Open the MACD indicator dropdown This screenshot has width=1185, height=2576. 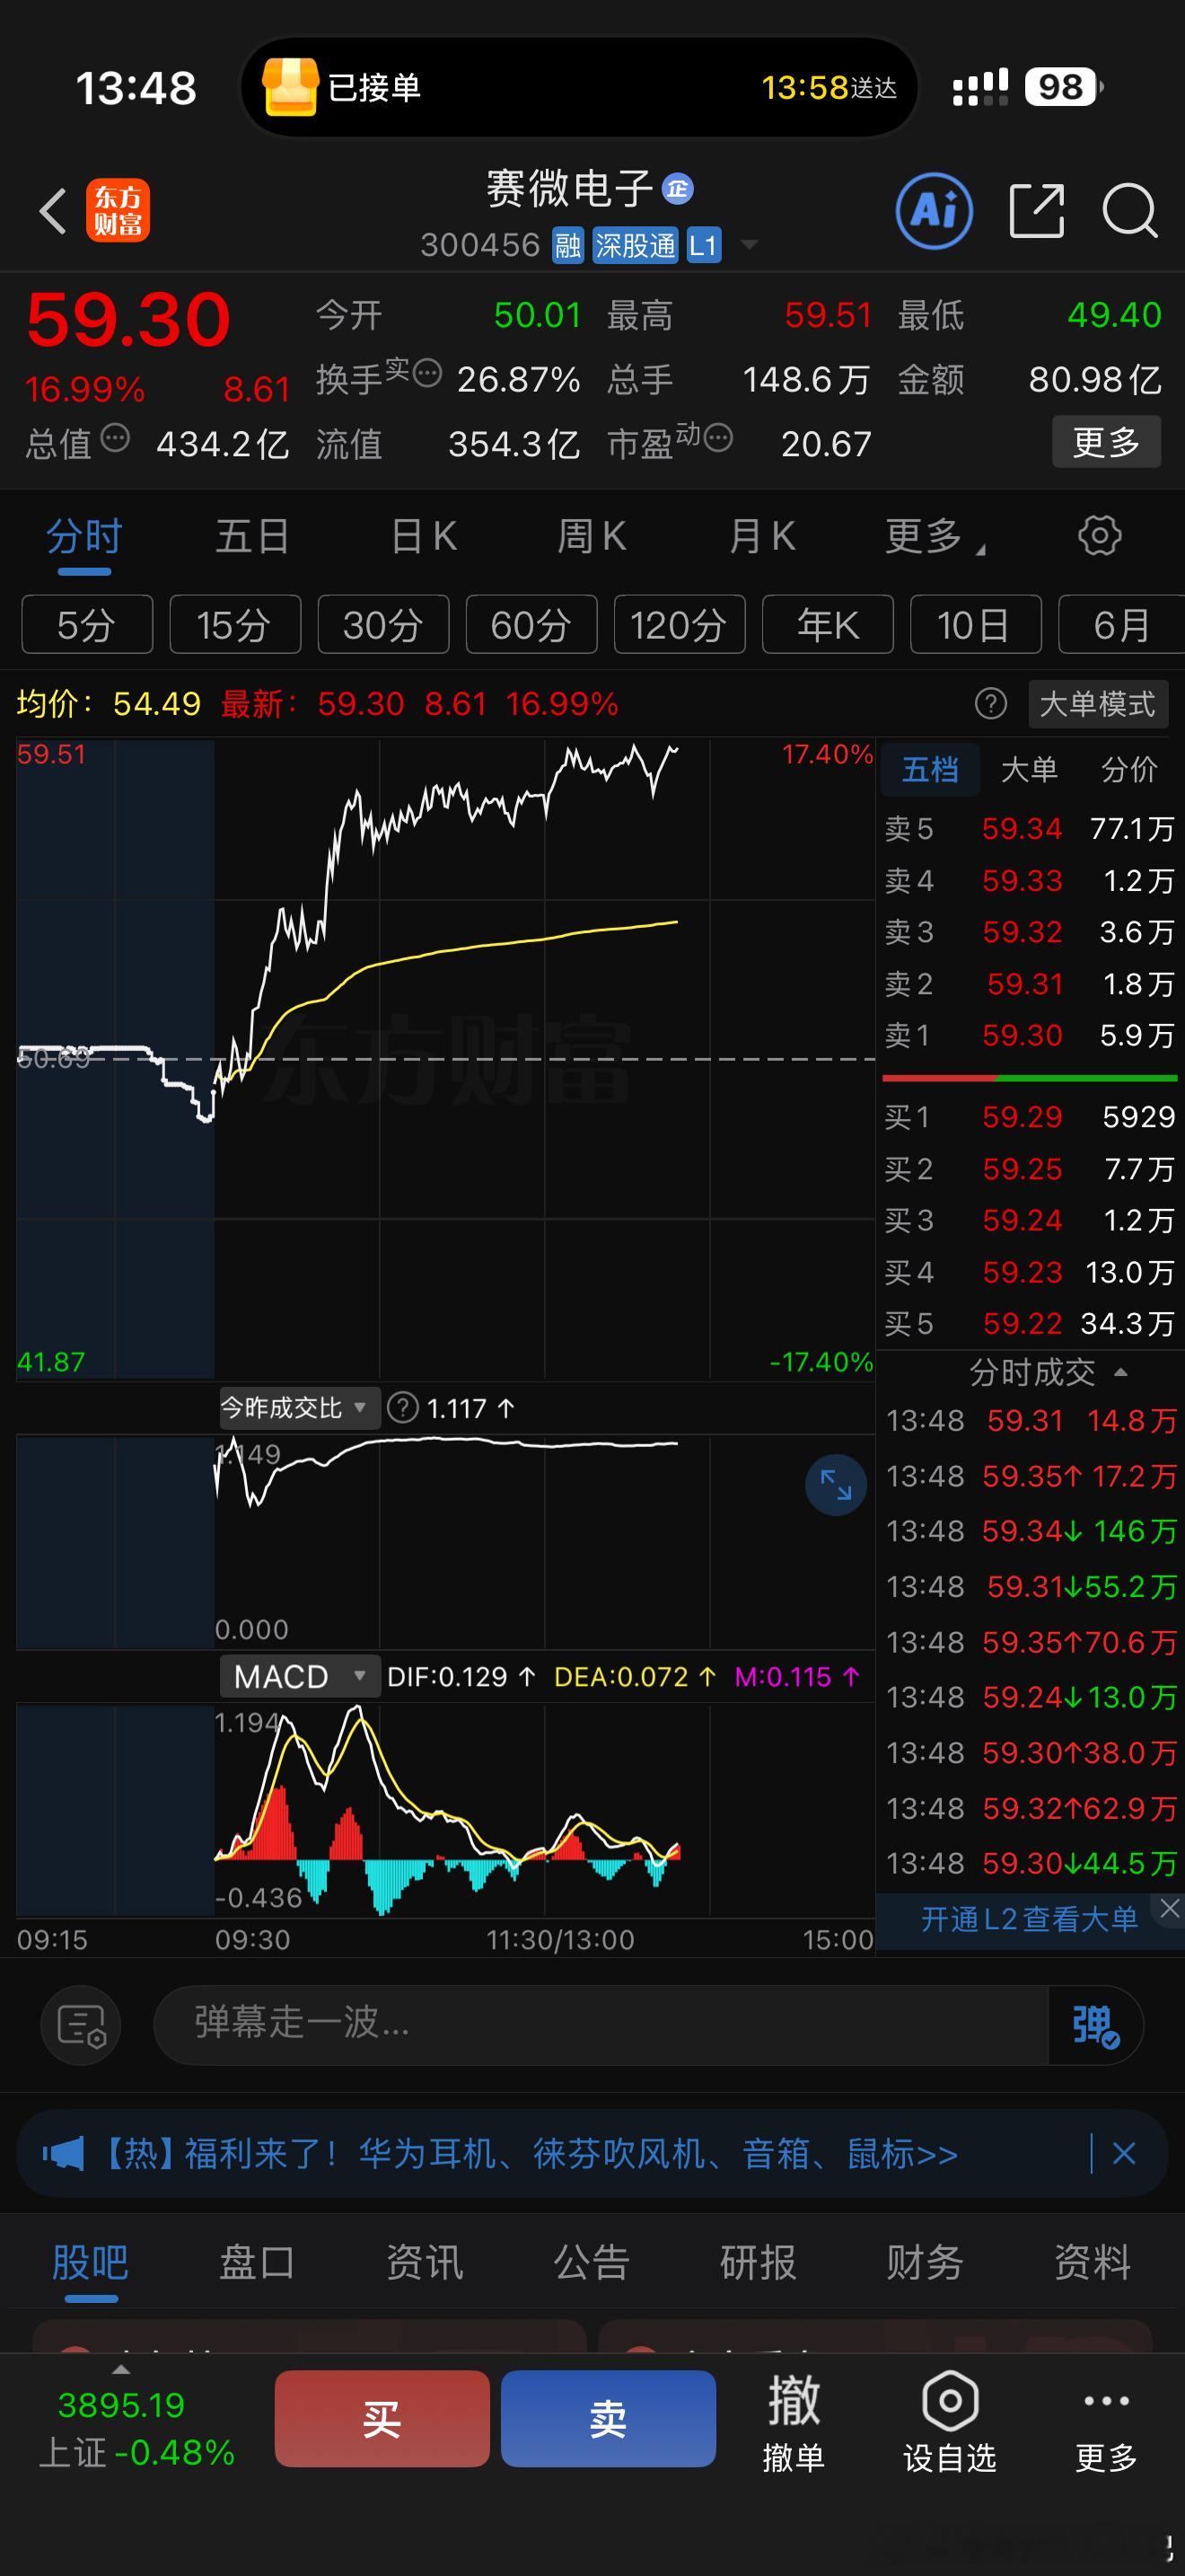click(x=298, y=1677)
